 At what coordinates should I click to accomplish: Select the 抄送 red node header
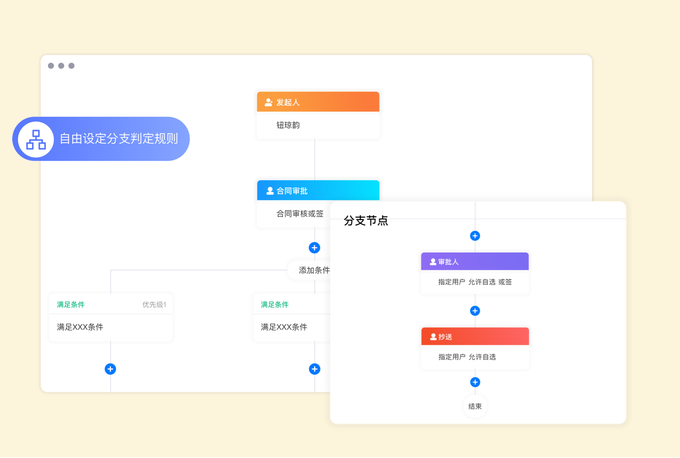point(475,337)
